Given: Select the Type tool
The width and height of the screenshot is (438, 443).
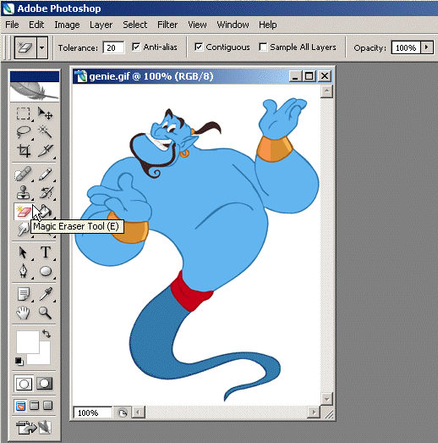Looking at the screenshot, I should 45,252.
